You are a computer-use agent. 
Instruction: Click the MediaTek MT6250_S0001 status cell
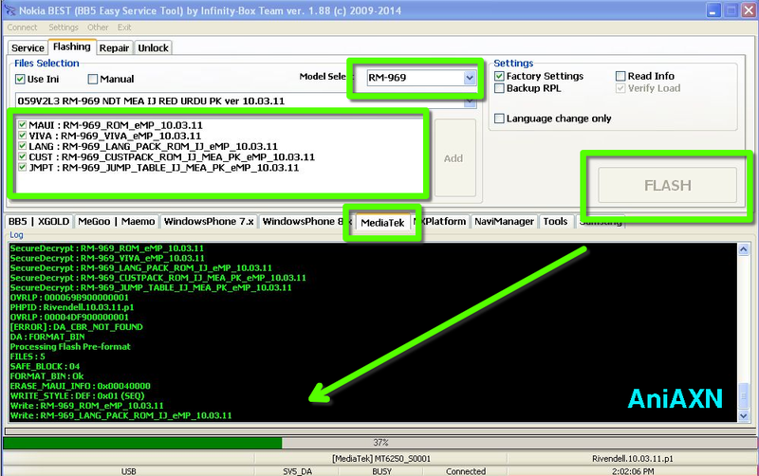coord(381,459)
